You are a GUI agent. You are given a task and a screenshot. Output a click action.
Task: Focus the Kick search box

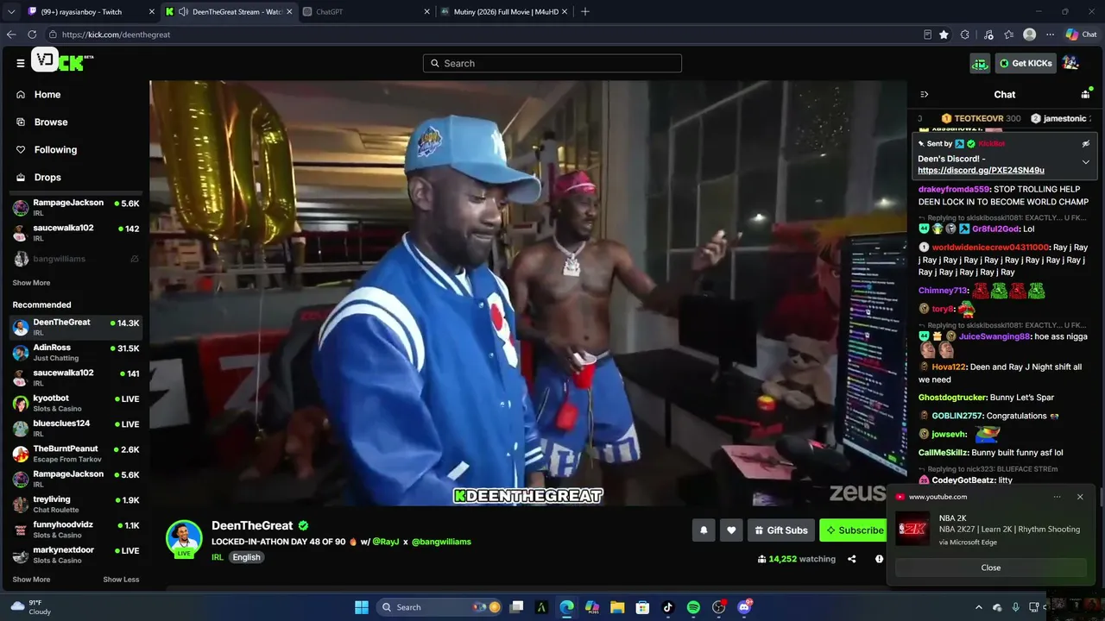click(x=552, y=63)
